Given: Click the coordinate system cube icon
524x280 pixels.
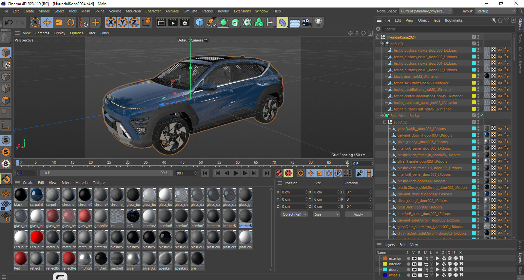Looking at the screenshot, I should coord(147,22).
